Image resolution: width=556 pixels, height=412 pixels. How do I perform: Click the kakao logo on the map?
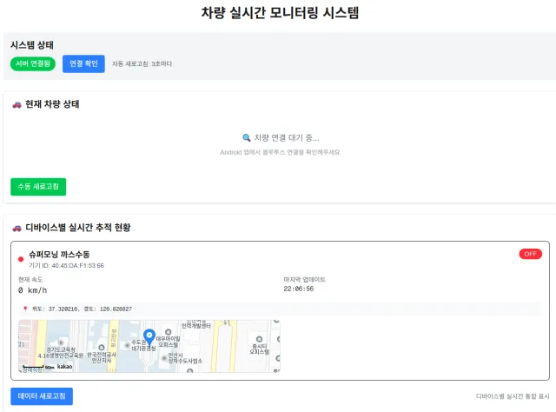(64, 366)
